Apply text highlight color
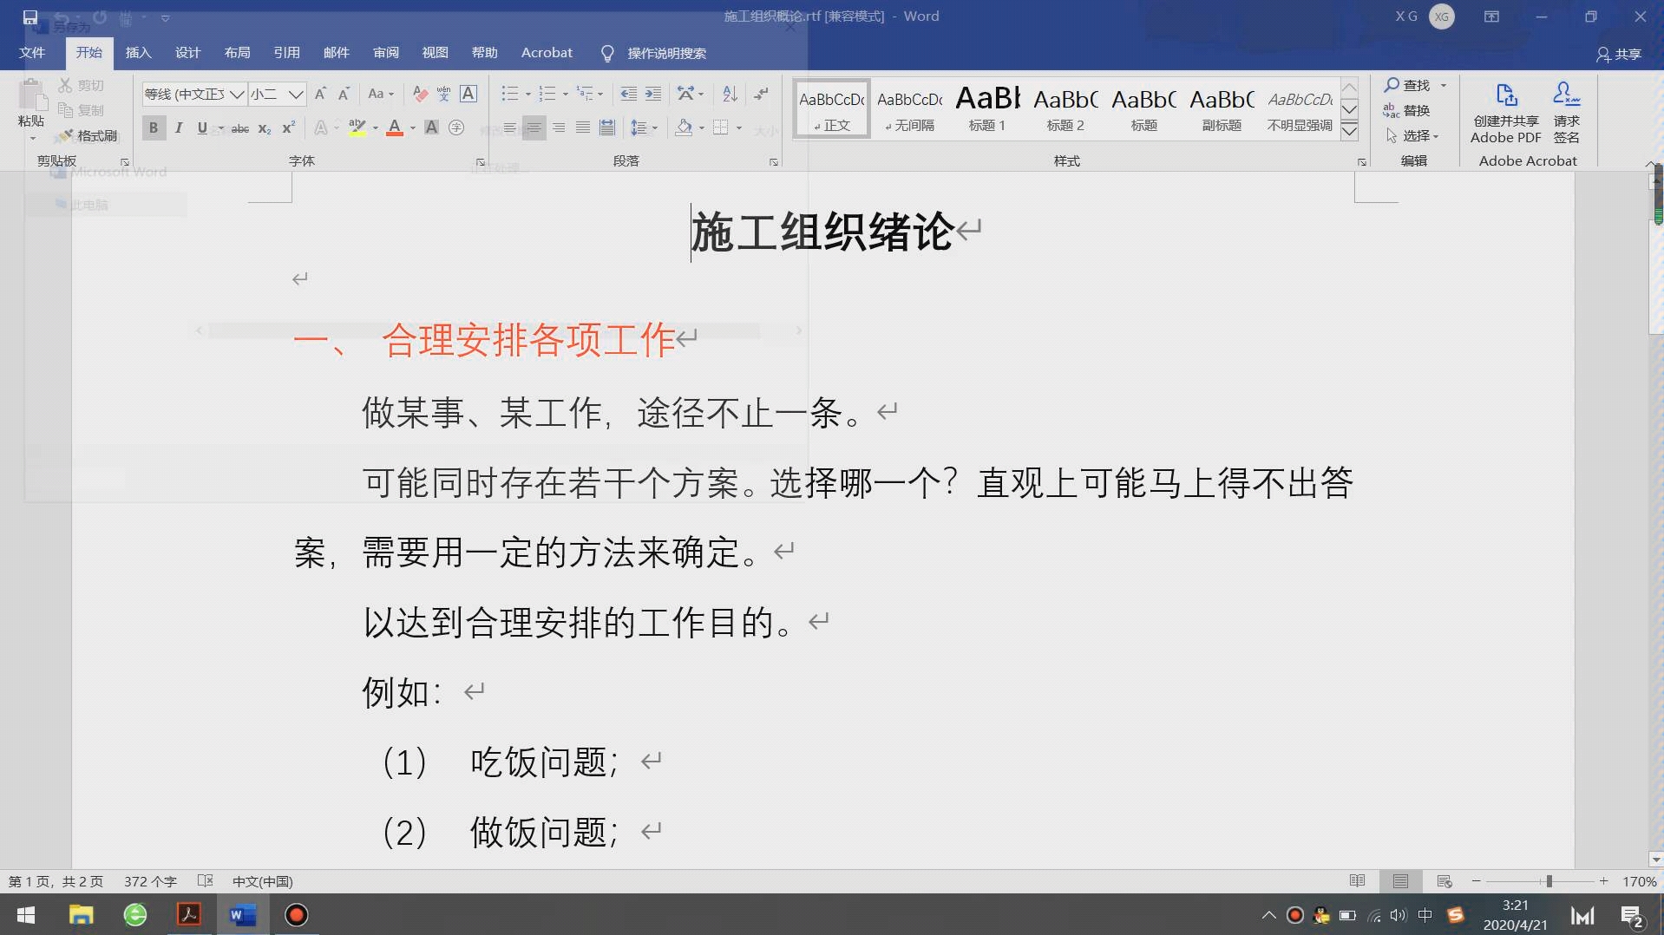The image size is (1664, 935). tap(357, 127)
